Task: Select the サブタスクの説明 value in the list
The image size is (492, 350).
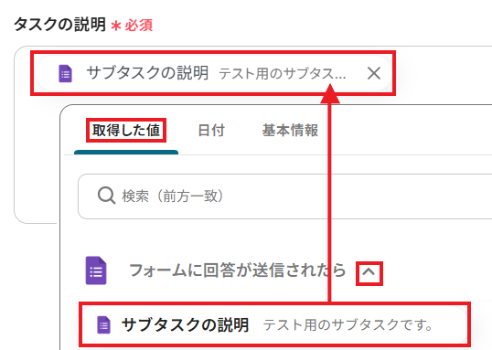Action: 274,324
